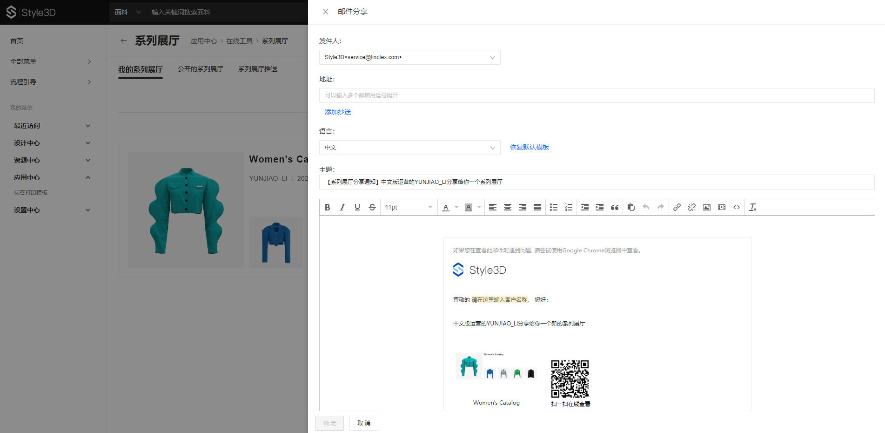Open the 11pt font size dropdown
Viewport: 885px width, 433px height.
pos(409,207)
